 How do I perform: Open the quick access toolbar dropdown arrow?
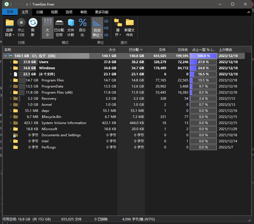coord(27,4)
